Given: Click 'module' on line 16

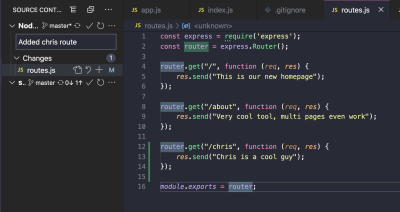Looking at the screenshot, I should pos(172,186).
